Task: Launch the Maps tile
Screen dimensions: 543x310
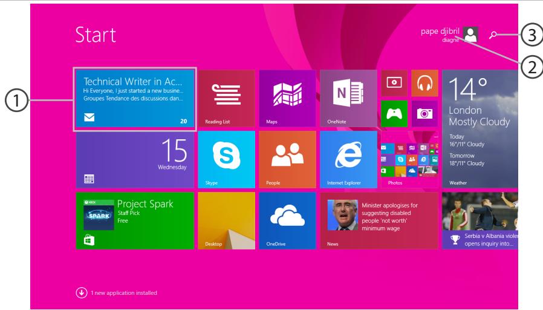Action: pyautogui.click(x=287, y=99)
